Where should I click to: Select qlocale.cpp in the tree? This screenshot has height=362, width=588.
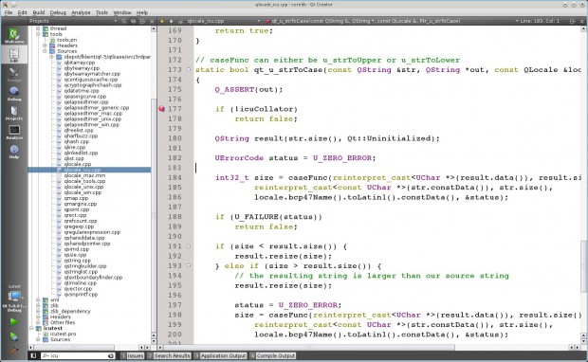click(77, 164)
